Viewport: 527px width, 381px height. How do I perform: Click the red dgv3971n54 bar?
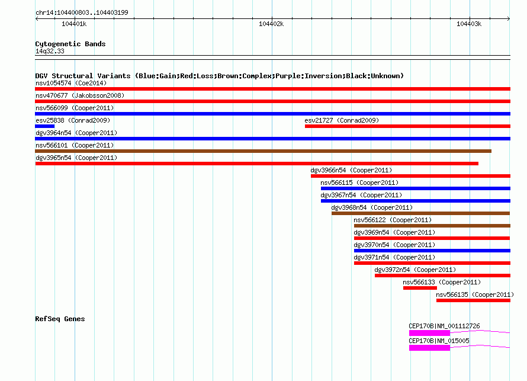point(432,263)
